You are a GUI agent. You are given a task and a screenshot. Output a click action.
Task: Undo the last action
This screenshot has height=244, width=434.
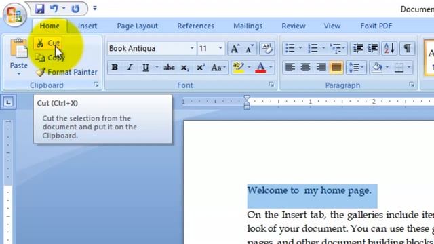[54, 9]
